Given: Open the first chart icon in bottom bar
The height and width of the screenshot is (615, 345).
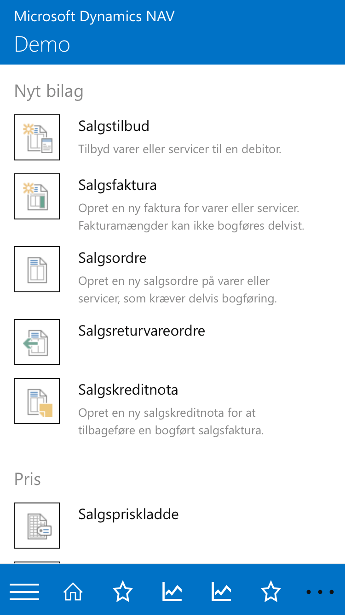Looking at the screenshot, I should click(172, 591).
